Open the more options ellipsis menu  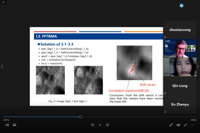click(x=193, y=125)
